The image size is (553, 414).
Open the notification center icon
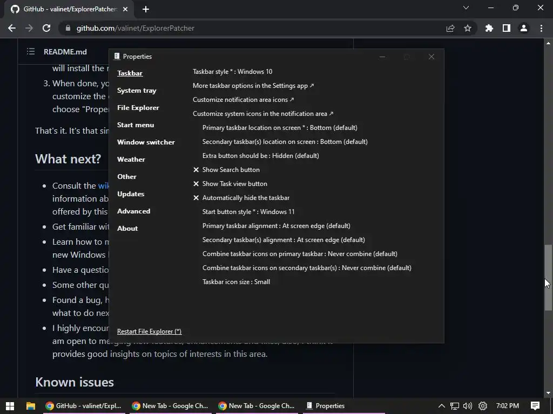(535, 406)
